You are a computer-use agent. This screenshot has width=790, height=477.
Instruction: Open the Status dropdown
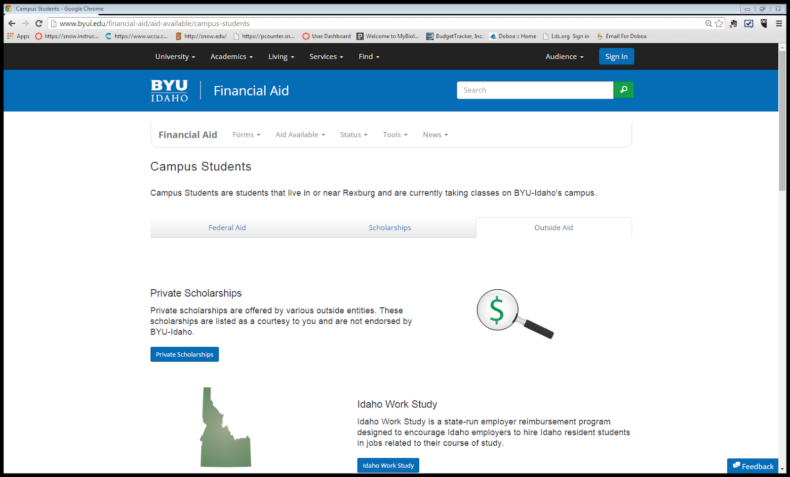coord(354,135)
